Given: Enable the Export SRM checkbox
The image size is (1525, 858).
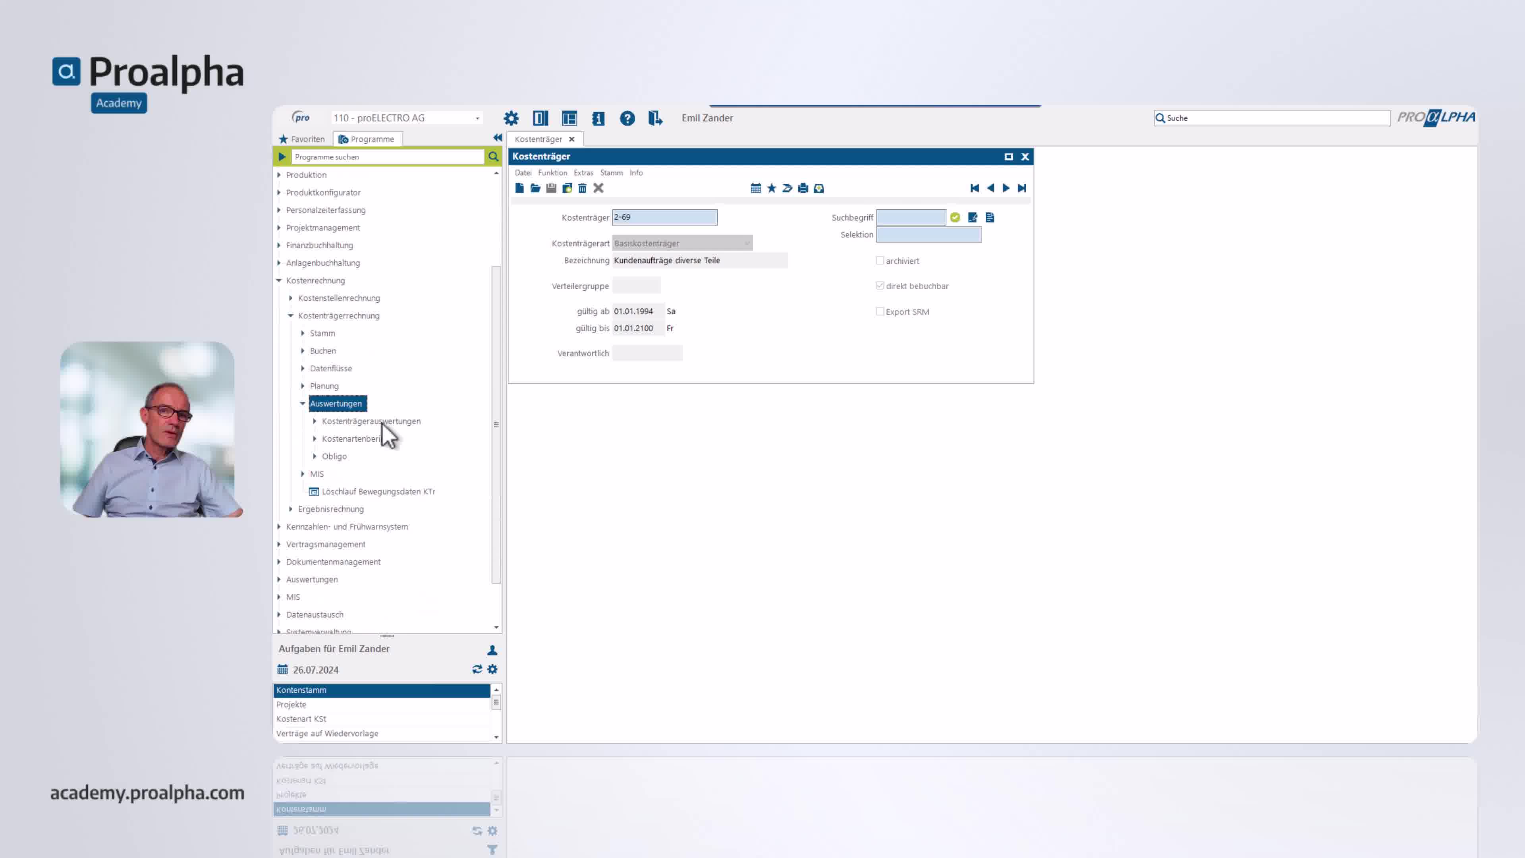Looking at the screenshot, I should pos(880,311).
